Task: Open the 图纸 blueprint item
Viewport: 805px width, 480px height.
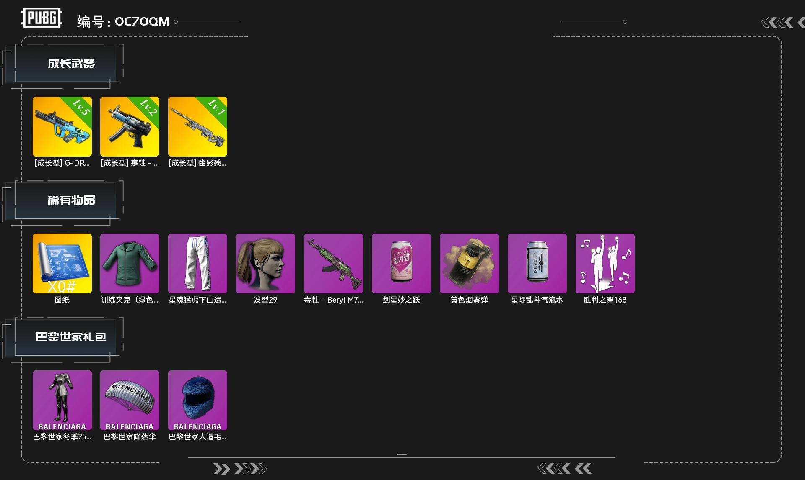Action: 62,263
